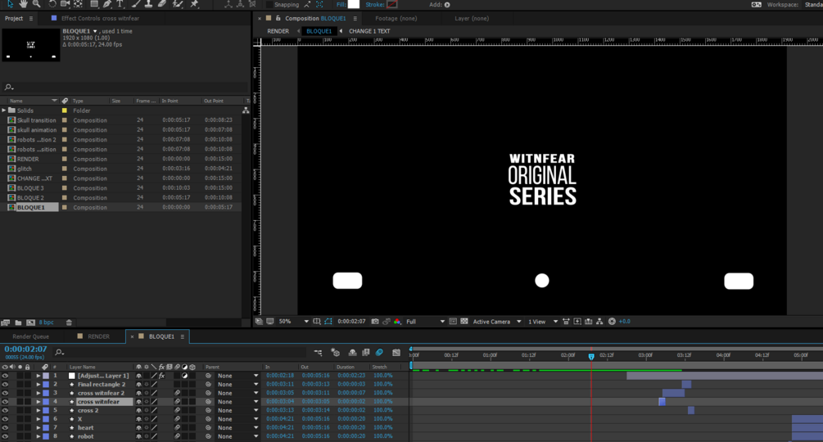The width and height of the screenshot is (823, 442).
Task: Toggle the Snapping checkbox
Action: tap(269, 4)
